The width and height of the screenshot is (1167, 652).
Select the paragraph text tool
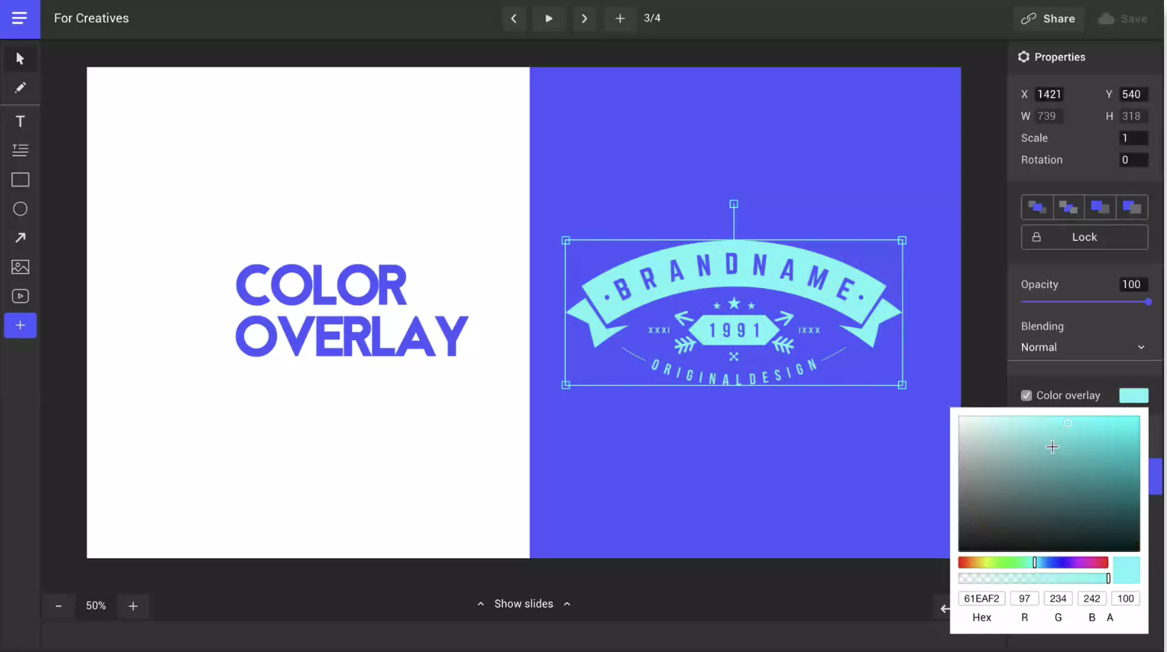click(x=20, y=151)
